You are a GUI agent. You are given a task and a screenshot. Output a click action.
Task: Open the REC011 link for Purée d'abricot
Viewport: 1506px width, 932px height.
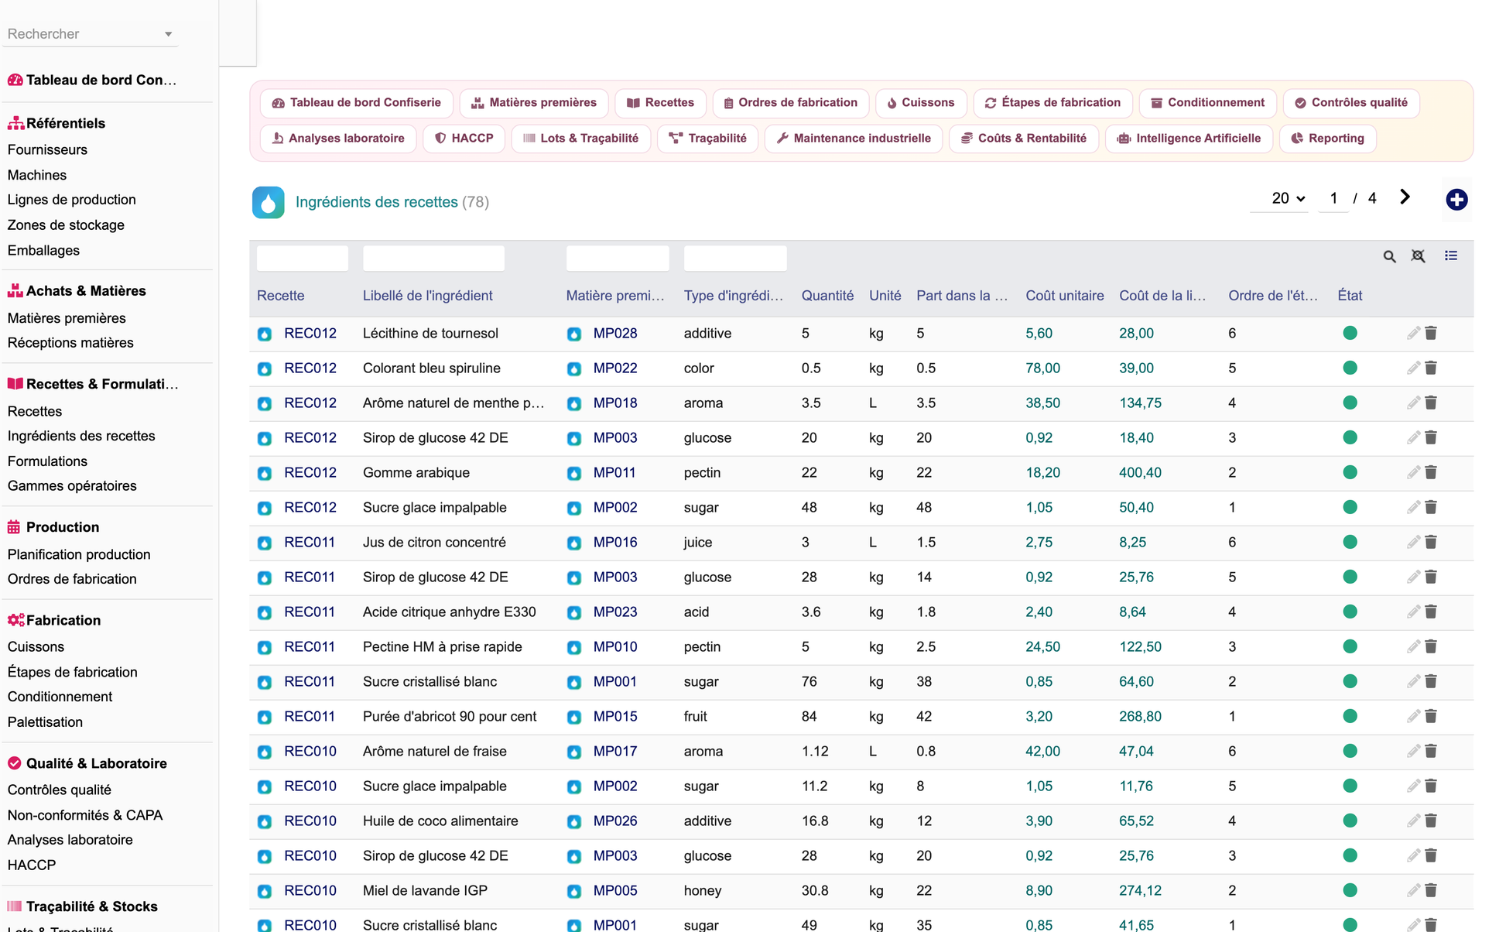310,716
